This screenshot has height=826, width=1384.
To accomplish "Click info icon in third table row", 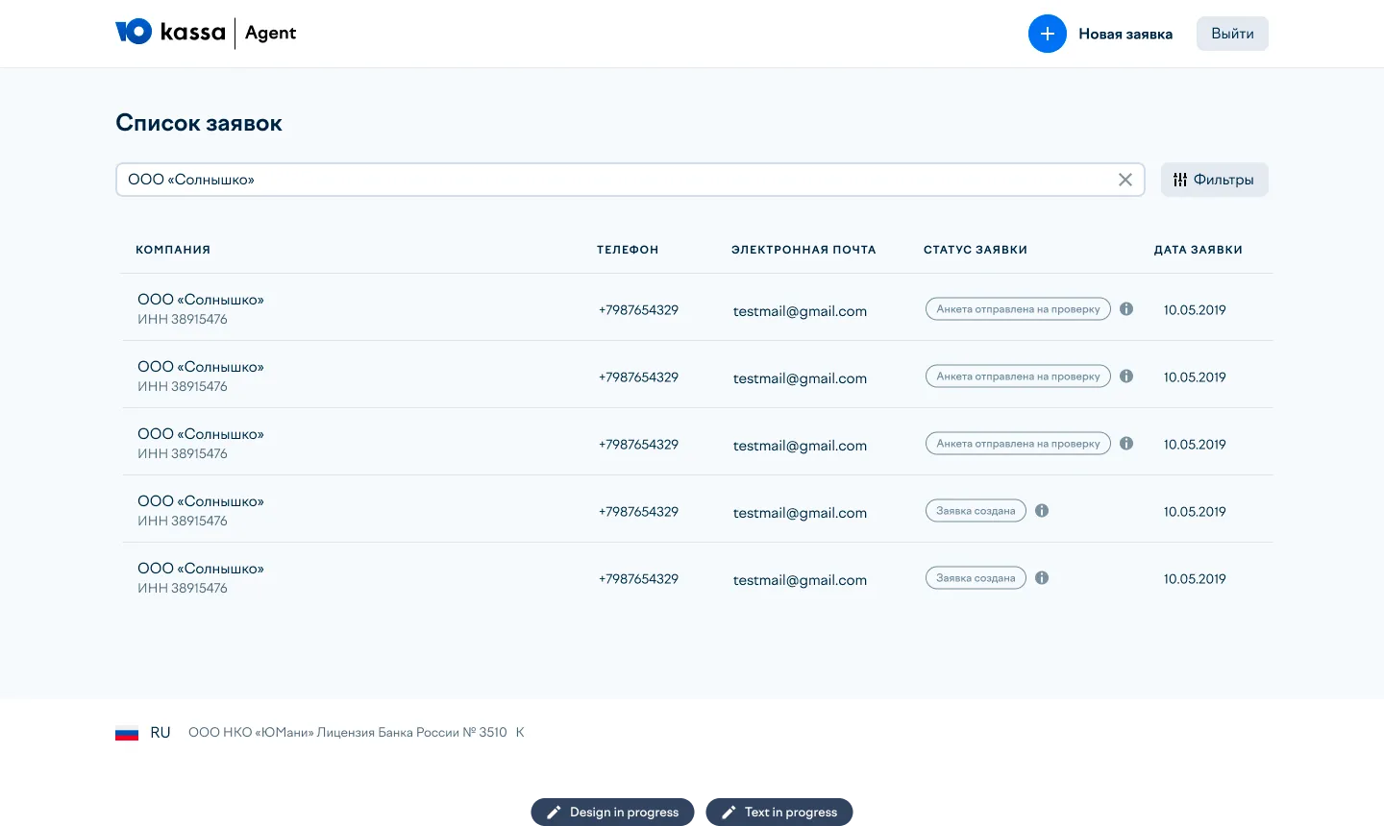I will 1126,444.
